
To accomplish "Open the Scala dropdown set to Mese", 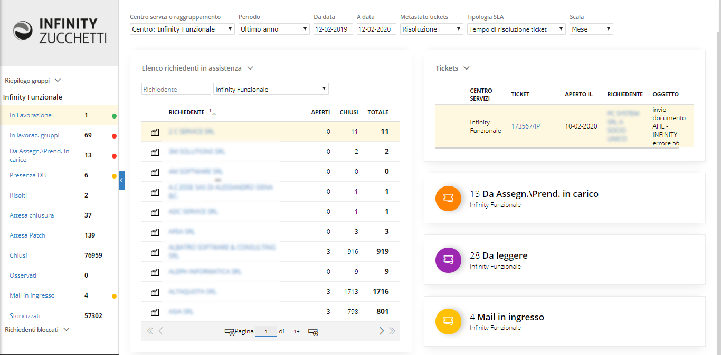I will click(x=591, y=29).
